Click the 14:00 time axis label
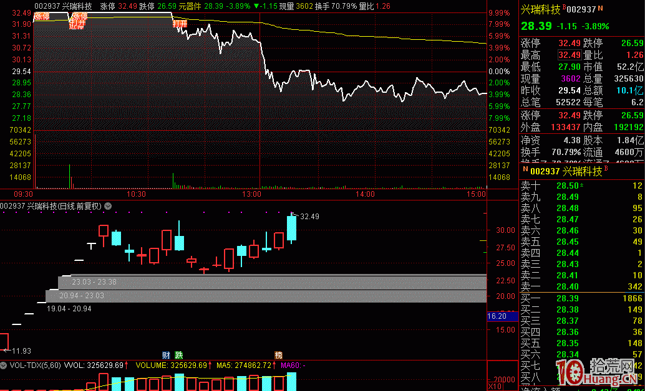The height and width of the screenshot is (391, 645). coord(365,194)
